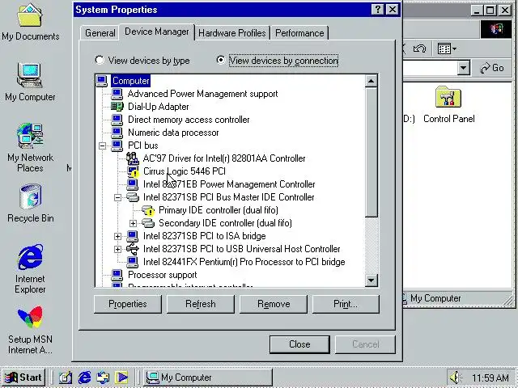Screen dimensions: 518x388
Task: Switch to the General tab
Action: click(100, 33)
